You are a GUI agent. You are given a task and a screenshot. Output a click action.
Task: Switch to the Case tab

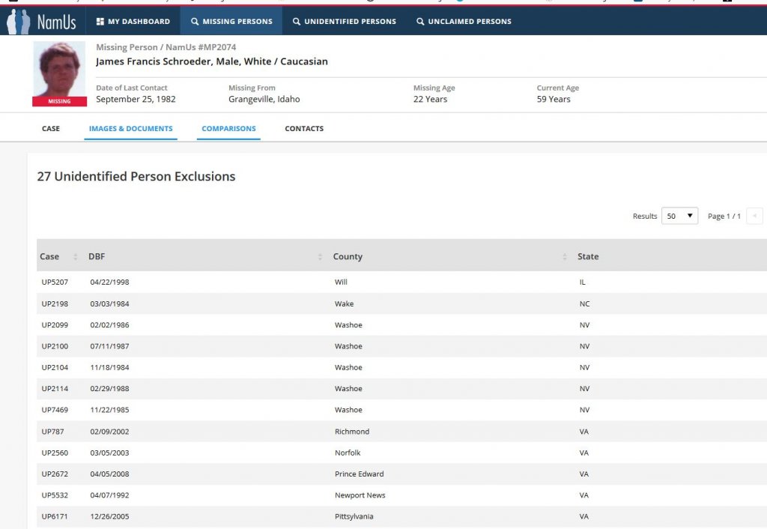tap(51, 129)
